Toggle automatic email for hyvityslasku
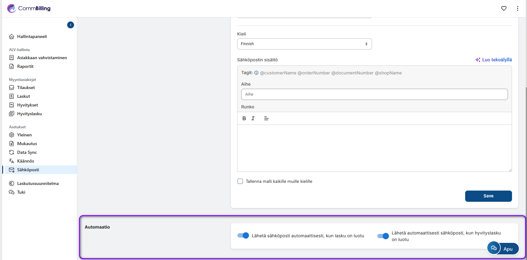Viewport: 527px width, 260px height. pyautogui.click(x=383, y=236)
